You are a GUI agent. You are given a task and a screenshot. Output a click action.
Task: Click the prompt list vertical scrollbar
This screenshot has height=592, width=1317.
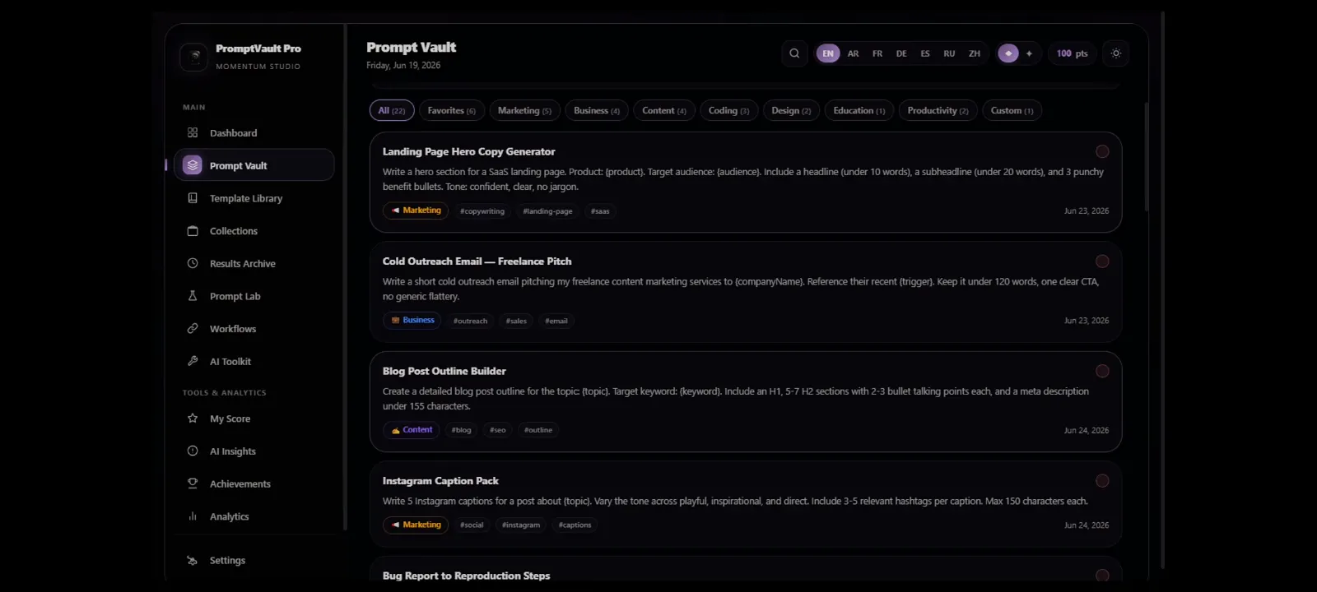[x=1146, y=156]
